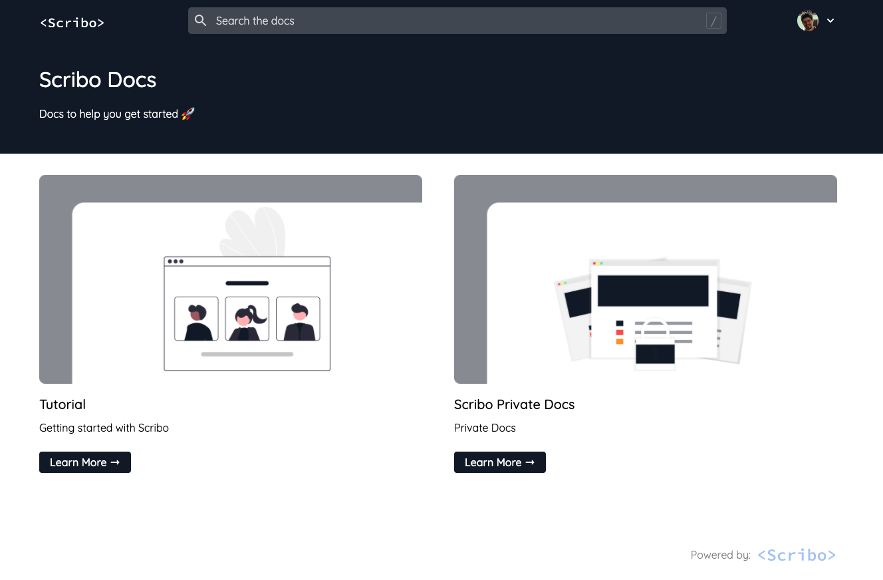
Task: Click the slash keyboard shortcut indicator
Action: pyautogui.click(x=713, y=21)
